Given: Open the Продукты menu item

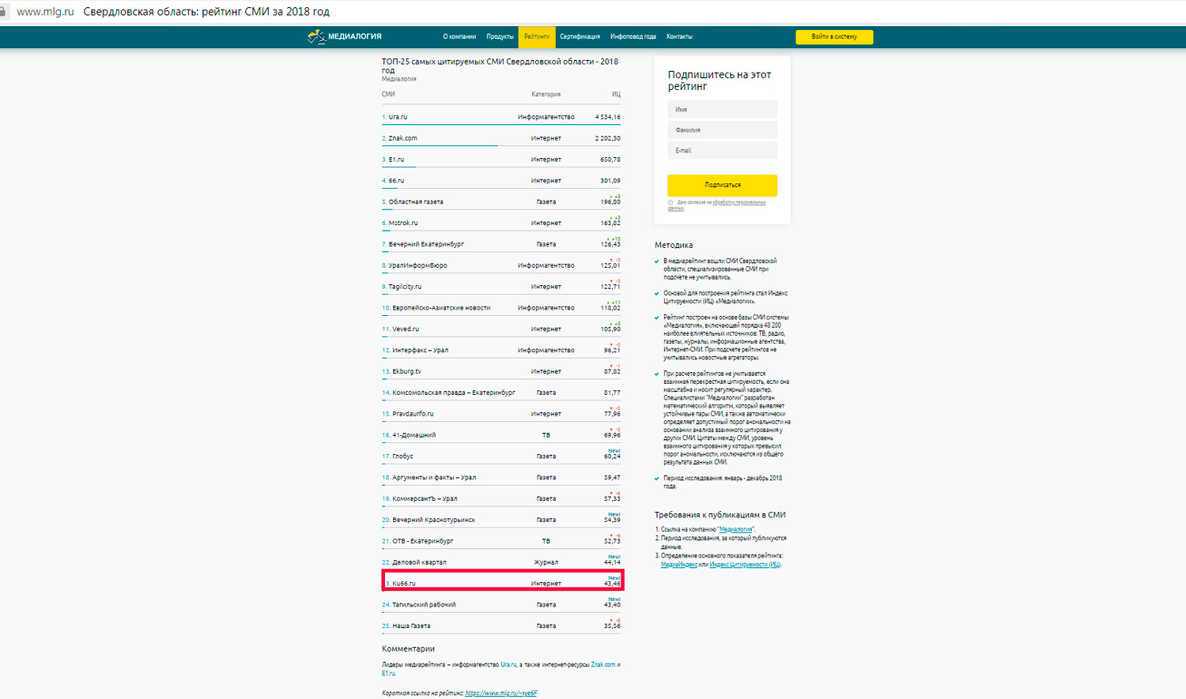Looking at the screenshot, I should pos(500,37).
